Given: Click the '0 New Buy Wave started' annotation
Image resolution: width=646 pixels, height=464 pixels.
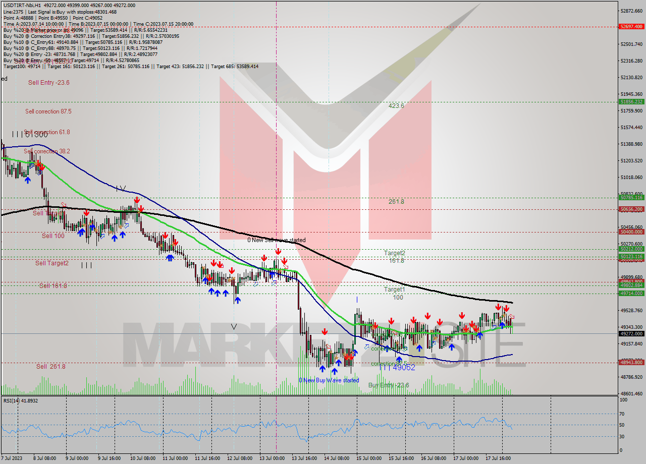Looking at the screenshot, I should (329, 380).
